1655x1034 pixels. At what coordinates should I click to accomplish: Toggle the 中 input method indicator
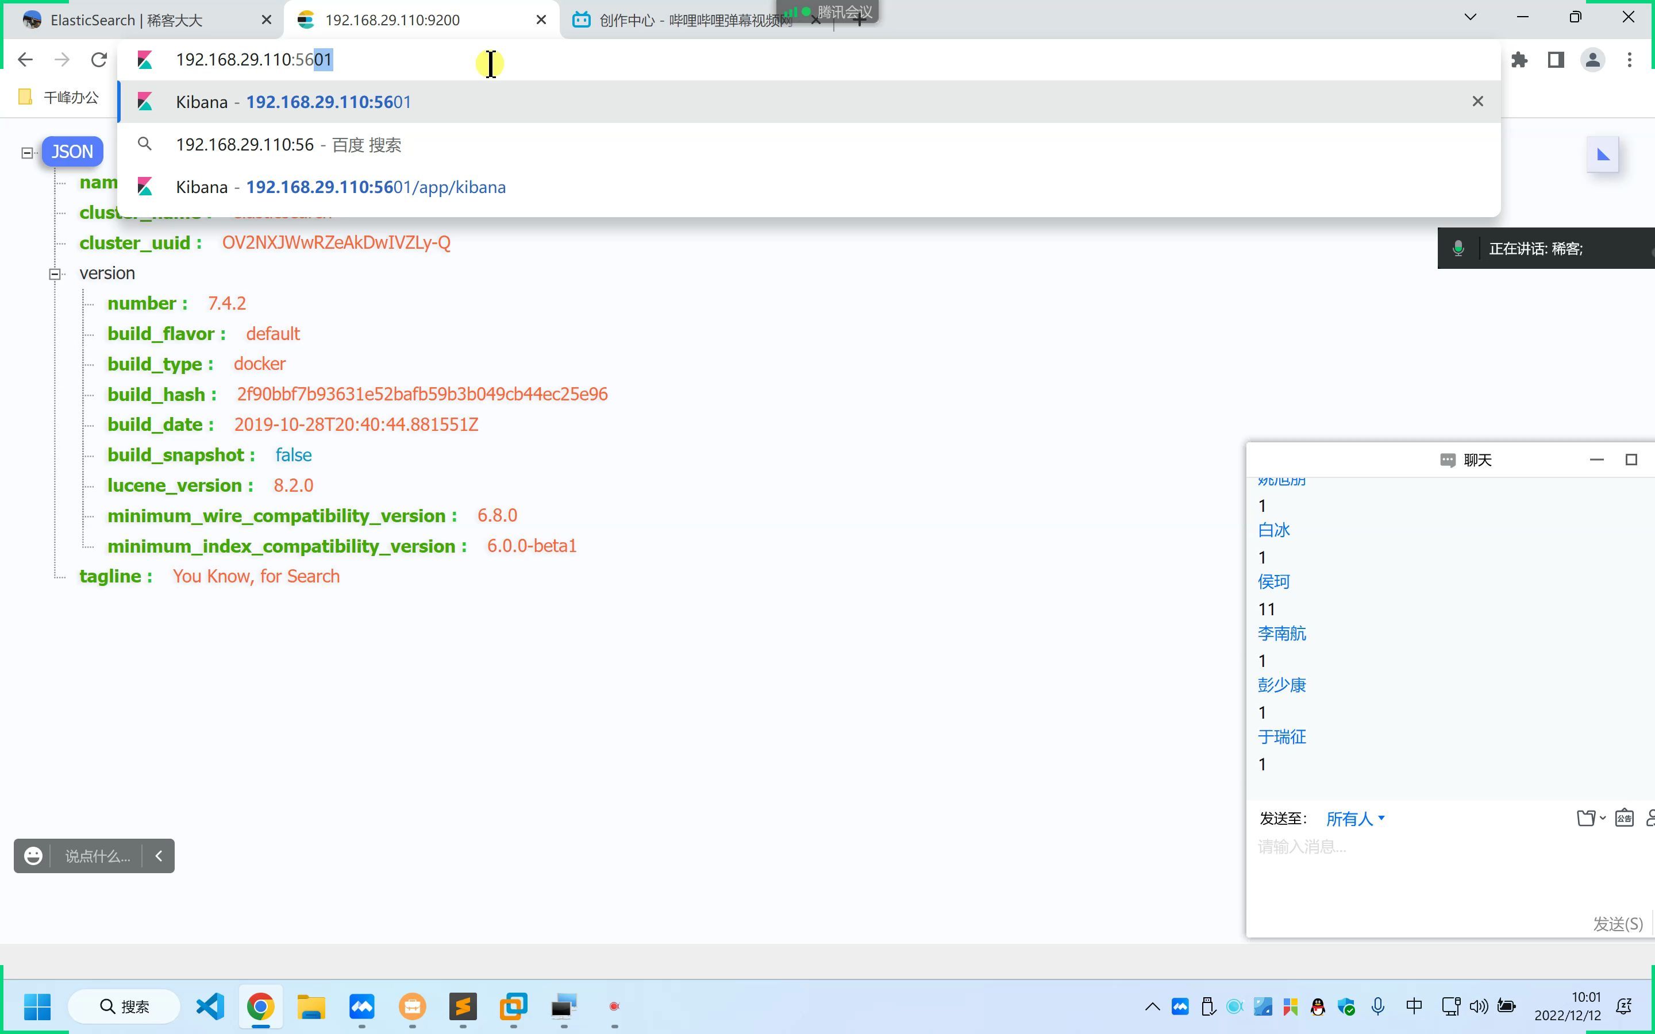(x=1414, y=1006)
